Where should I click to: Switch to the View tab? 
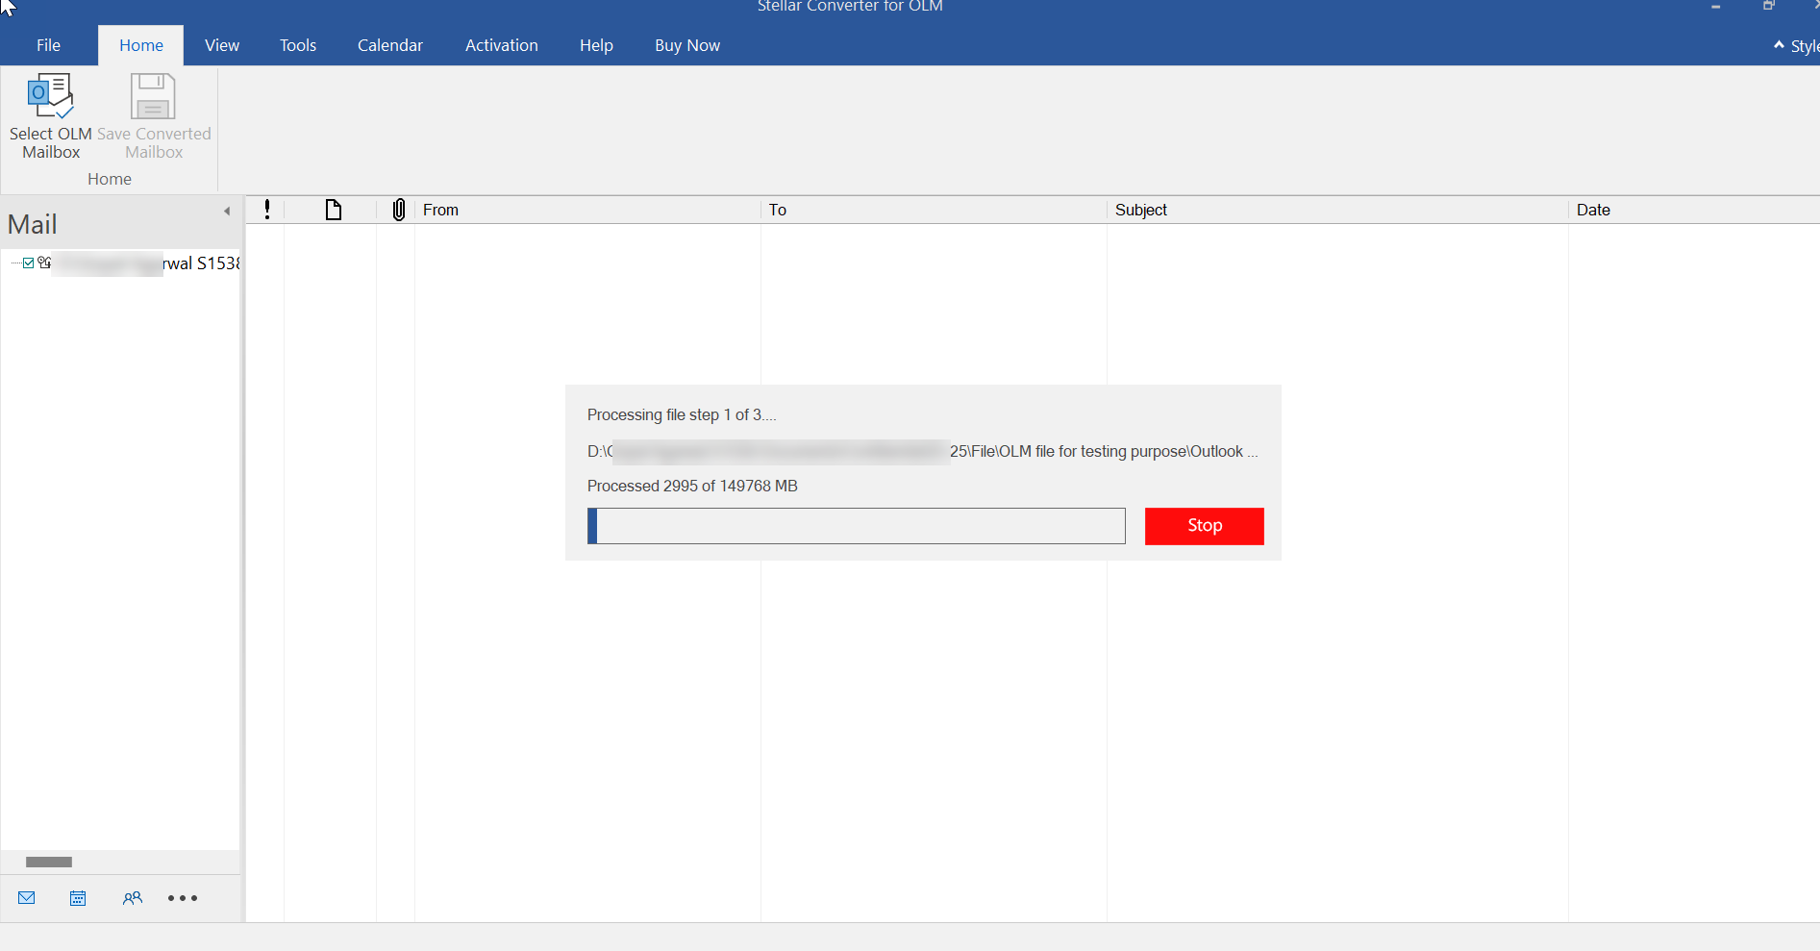coord(222,45)
